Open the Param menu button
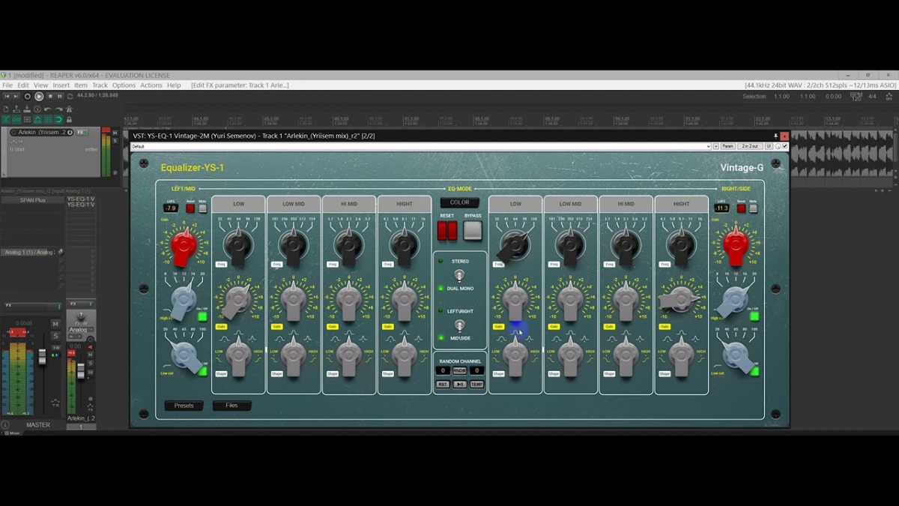 pyautogui.click(x=727, y=146)
